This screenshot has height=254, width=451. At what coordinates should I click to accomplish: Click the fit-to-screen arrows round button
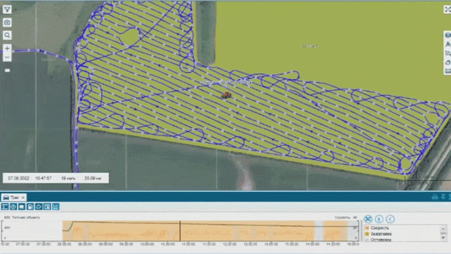(368, 219)
